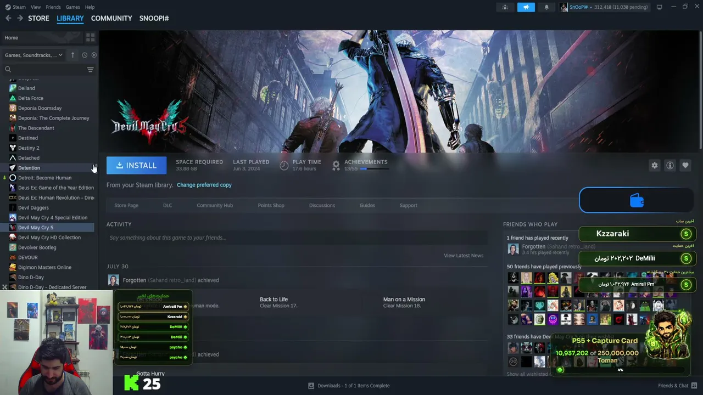Open Devil May Cry 5 settings gear
The height and width of the screenshot is (395, 703).
pos(654,165)
